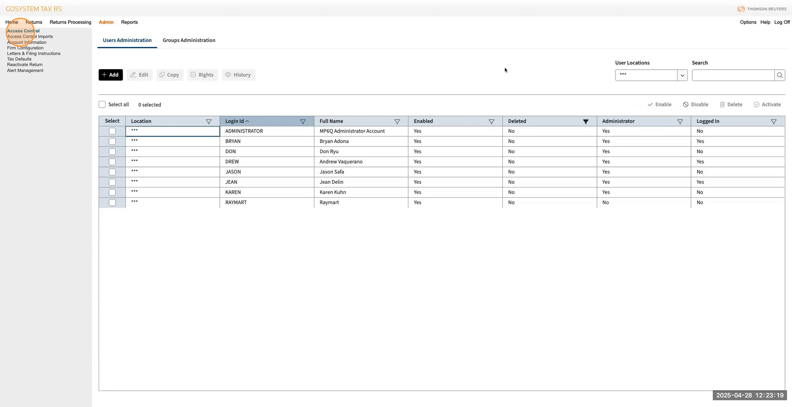Filter the Location column
This screenshot has width=792, height=407.
point(209,122)
